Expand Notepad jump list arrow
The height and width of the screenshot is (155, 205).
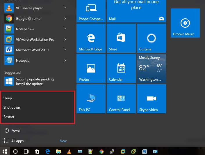click(x=65, y=60)
